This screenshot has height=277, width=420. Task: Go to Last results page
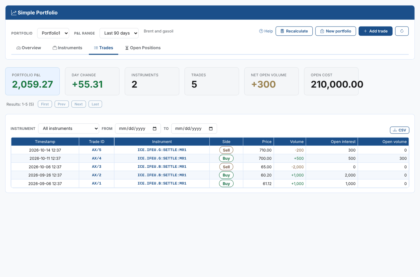95,104
